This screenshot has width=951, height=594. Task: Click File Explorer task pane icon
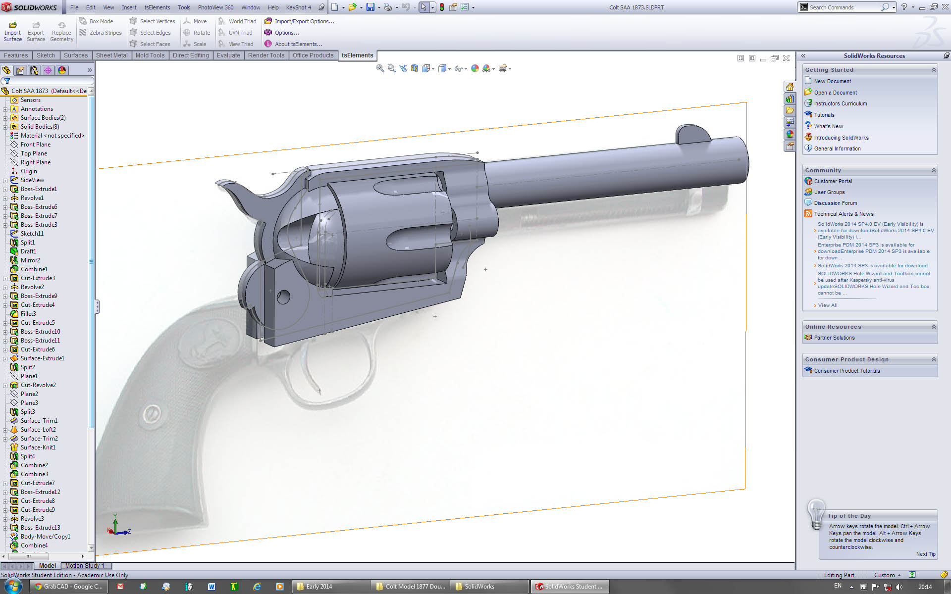coord(790,110)
